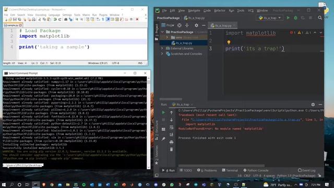Viewport: 334px width, 188px height.
Task: Run its_a_trap with the green toolbar arrow
Action: pyautogui.click(x=288, y=18)
